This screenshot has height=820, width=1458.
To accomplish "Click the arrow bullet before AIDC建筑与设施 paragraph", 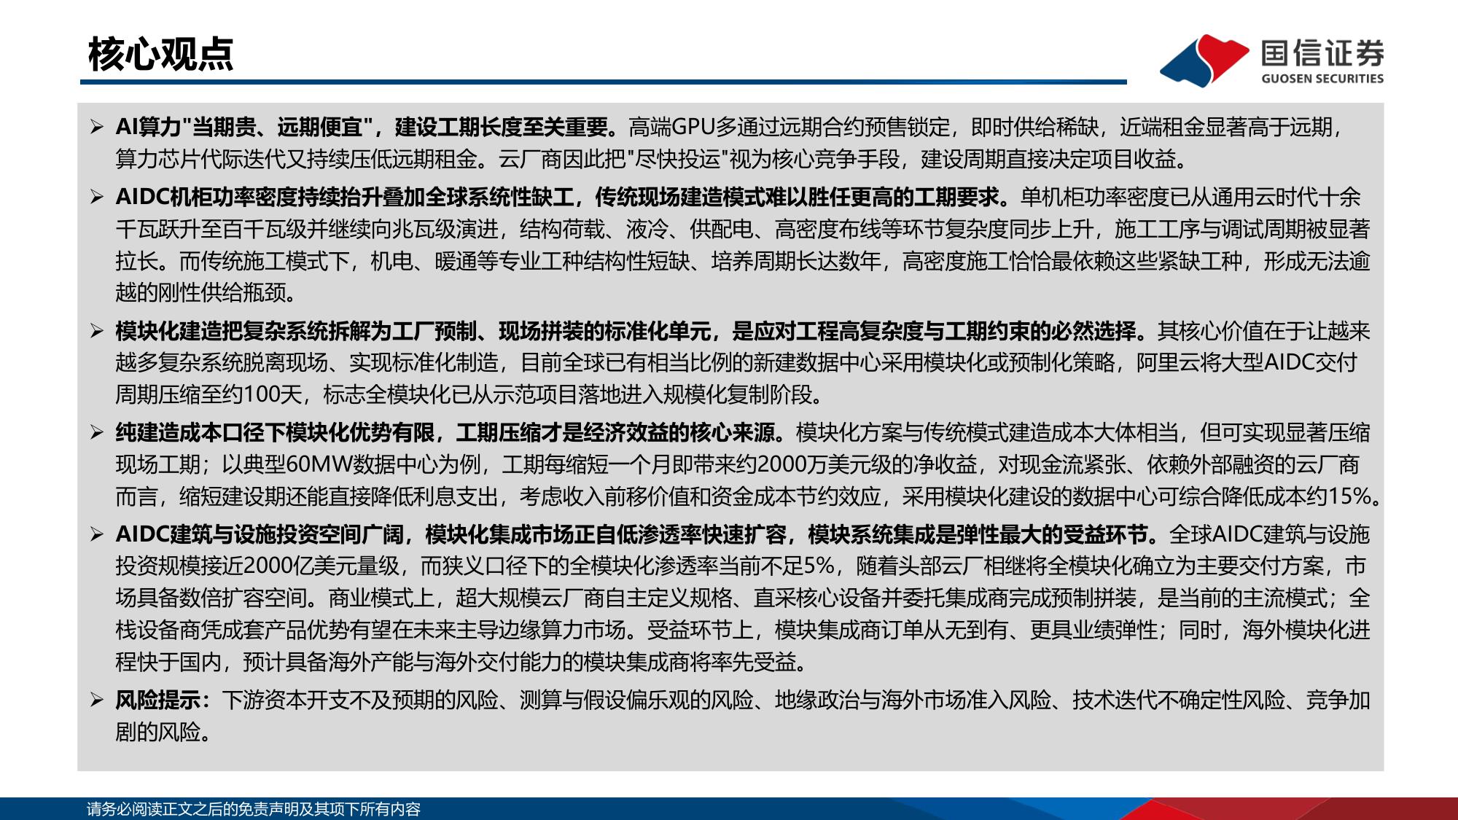I will 97,535.
